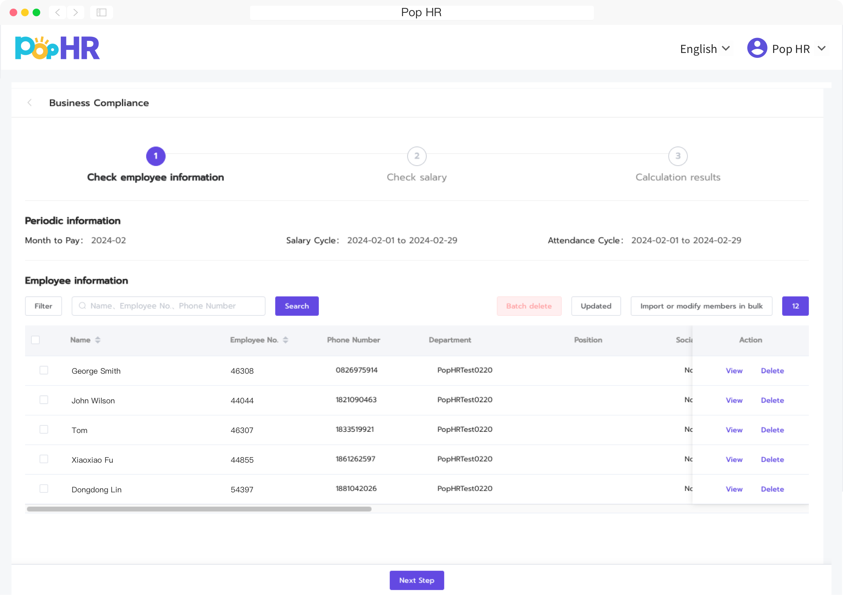
Task: Click the user avatar icon
Action: pyautogui.click(x=757, y=48)
